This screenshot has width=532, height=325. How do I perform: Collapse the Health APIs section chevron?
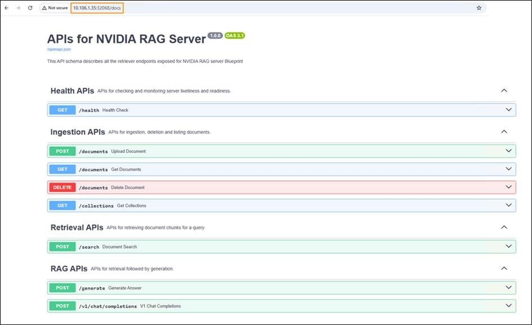504,91
